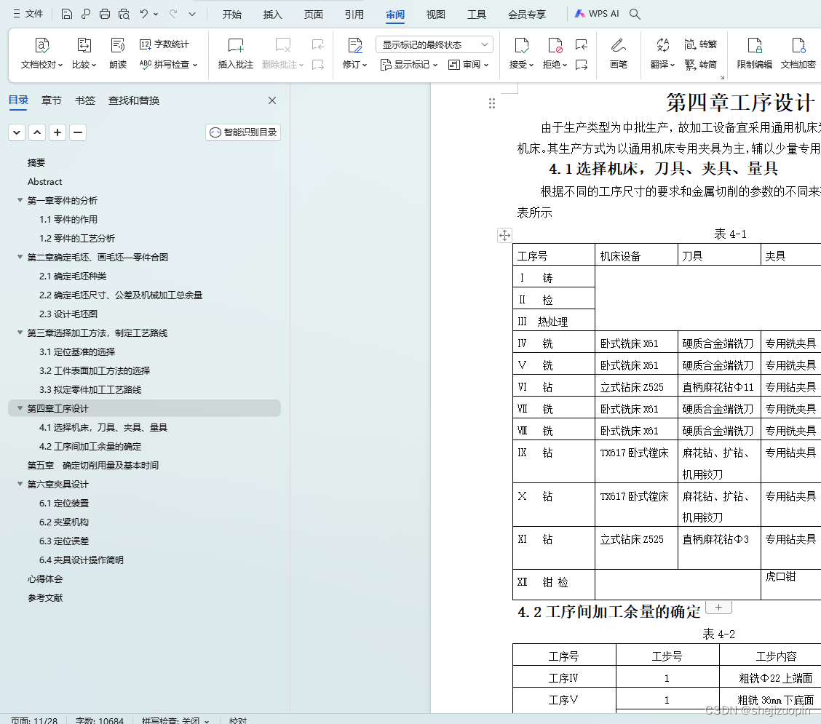Click the Redo arrow icon
The image size is (821, 724).
pos(173,14)
